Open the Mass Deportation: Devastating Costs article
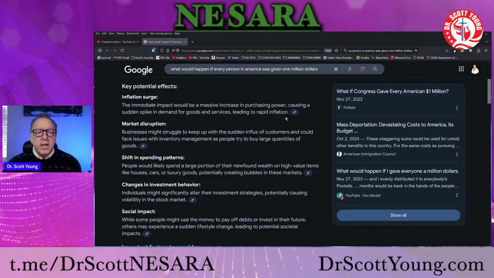494x278 pixels. [x=395, y=128]
